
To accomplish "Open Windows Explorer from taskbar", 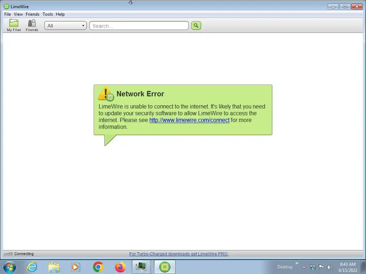I will [x=54, y=267].
